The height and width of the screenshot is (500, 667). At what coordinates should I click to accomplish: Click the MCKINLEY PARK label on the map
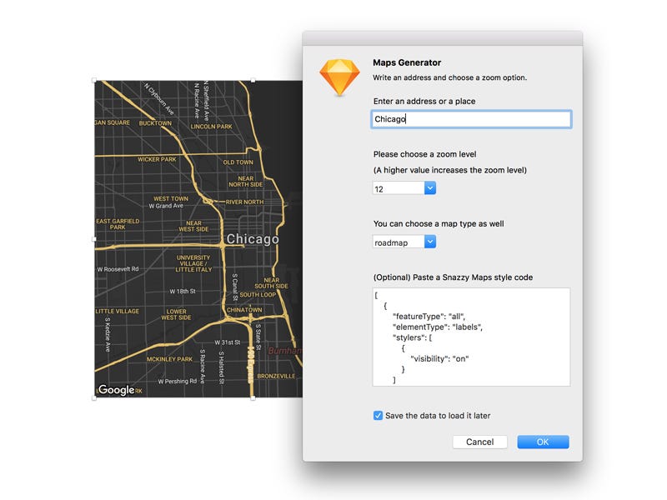point(169,359)
